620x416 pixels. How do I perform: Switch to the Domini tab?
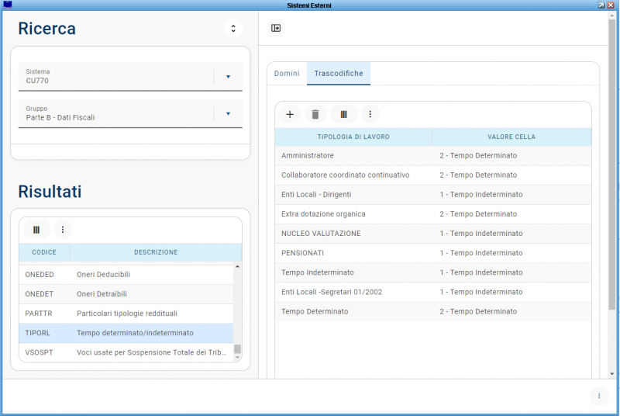click(287, 73)
